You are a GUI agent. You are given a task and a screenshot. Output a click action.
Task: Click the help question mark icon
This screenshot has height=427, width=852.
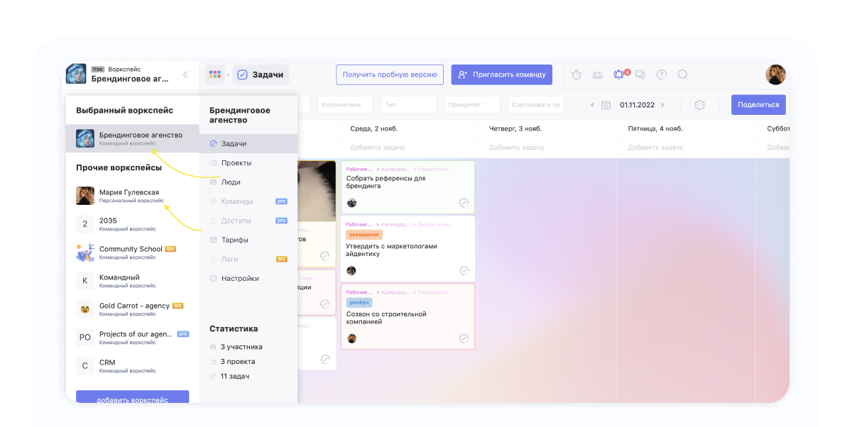click(x=661, y=74)
